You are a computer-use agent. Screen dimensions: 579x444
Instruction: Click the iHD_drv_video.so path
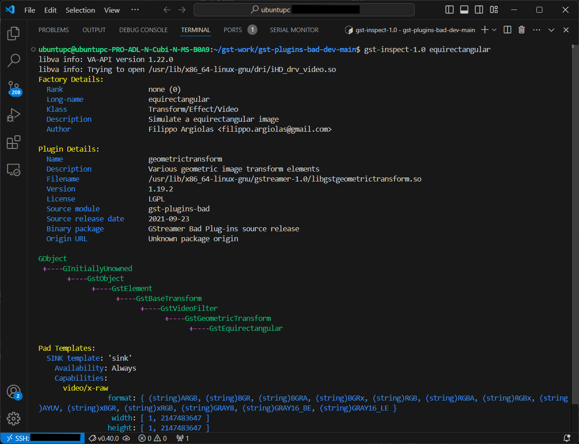(x=242, y=69)
